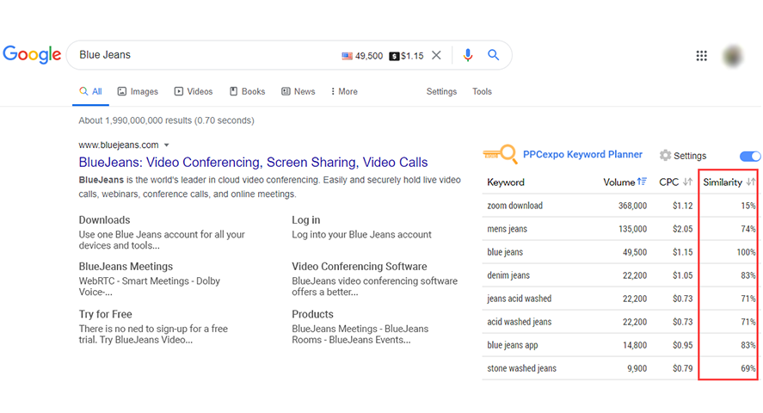Open the PPCexpo Settings gear
This screenshot has width=763, height=413.
665,155
